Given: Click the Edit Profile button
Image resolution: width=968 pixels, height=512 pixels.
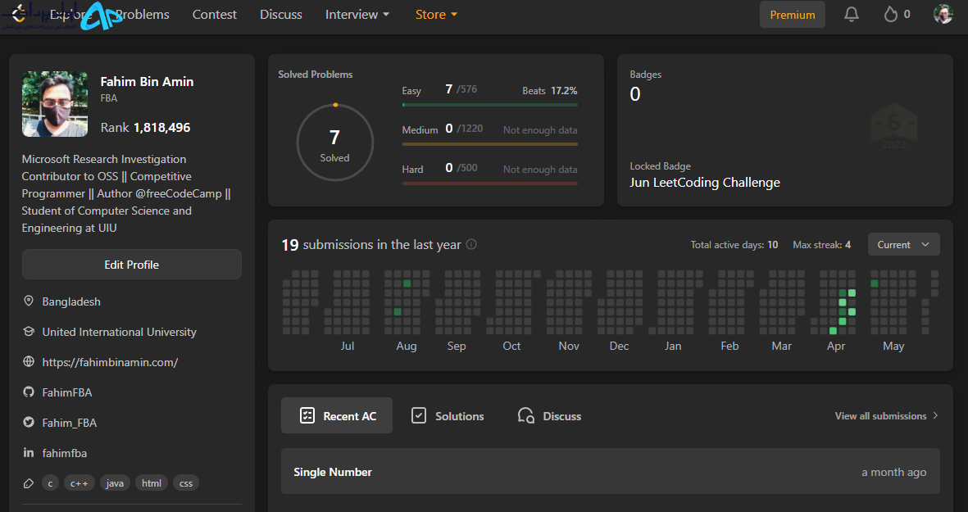Looking at the screenshot, I should pos(131,264).
